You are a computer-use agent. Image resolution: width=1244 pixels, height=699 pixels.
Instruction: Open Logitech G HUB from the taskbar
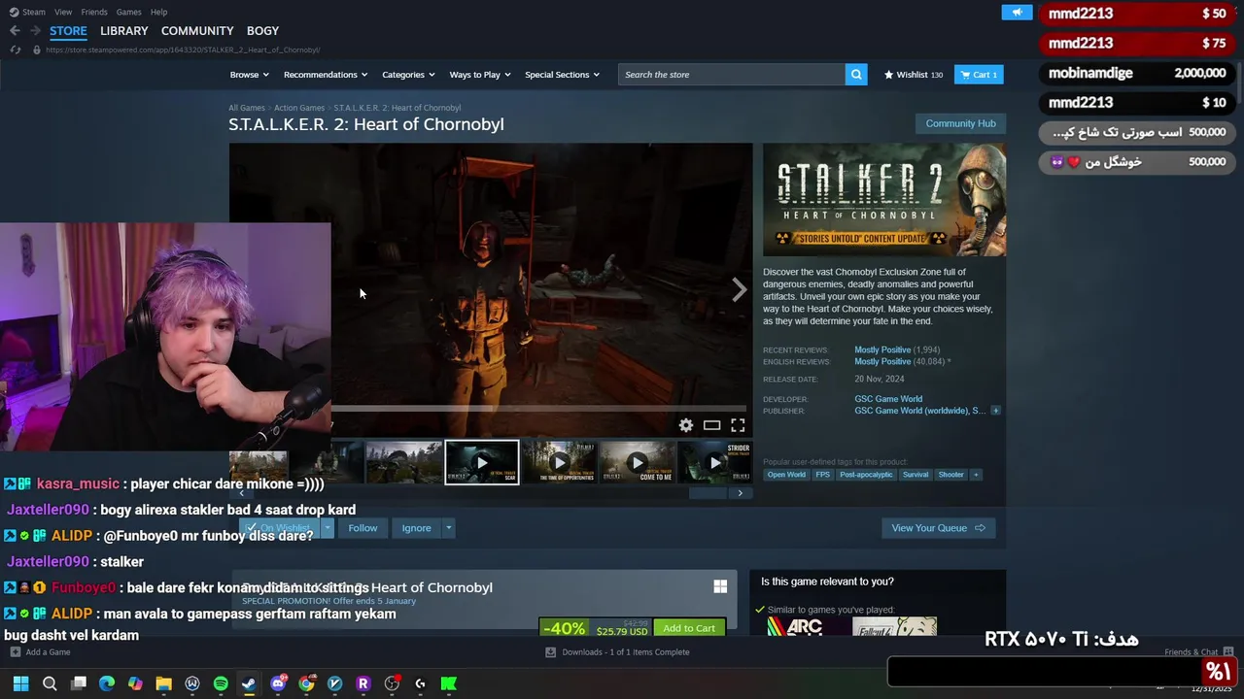420,683
